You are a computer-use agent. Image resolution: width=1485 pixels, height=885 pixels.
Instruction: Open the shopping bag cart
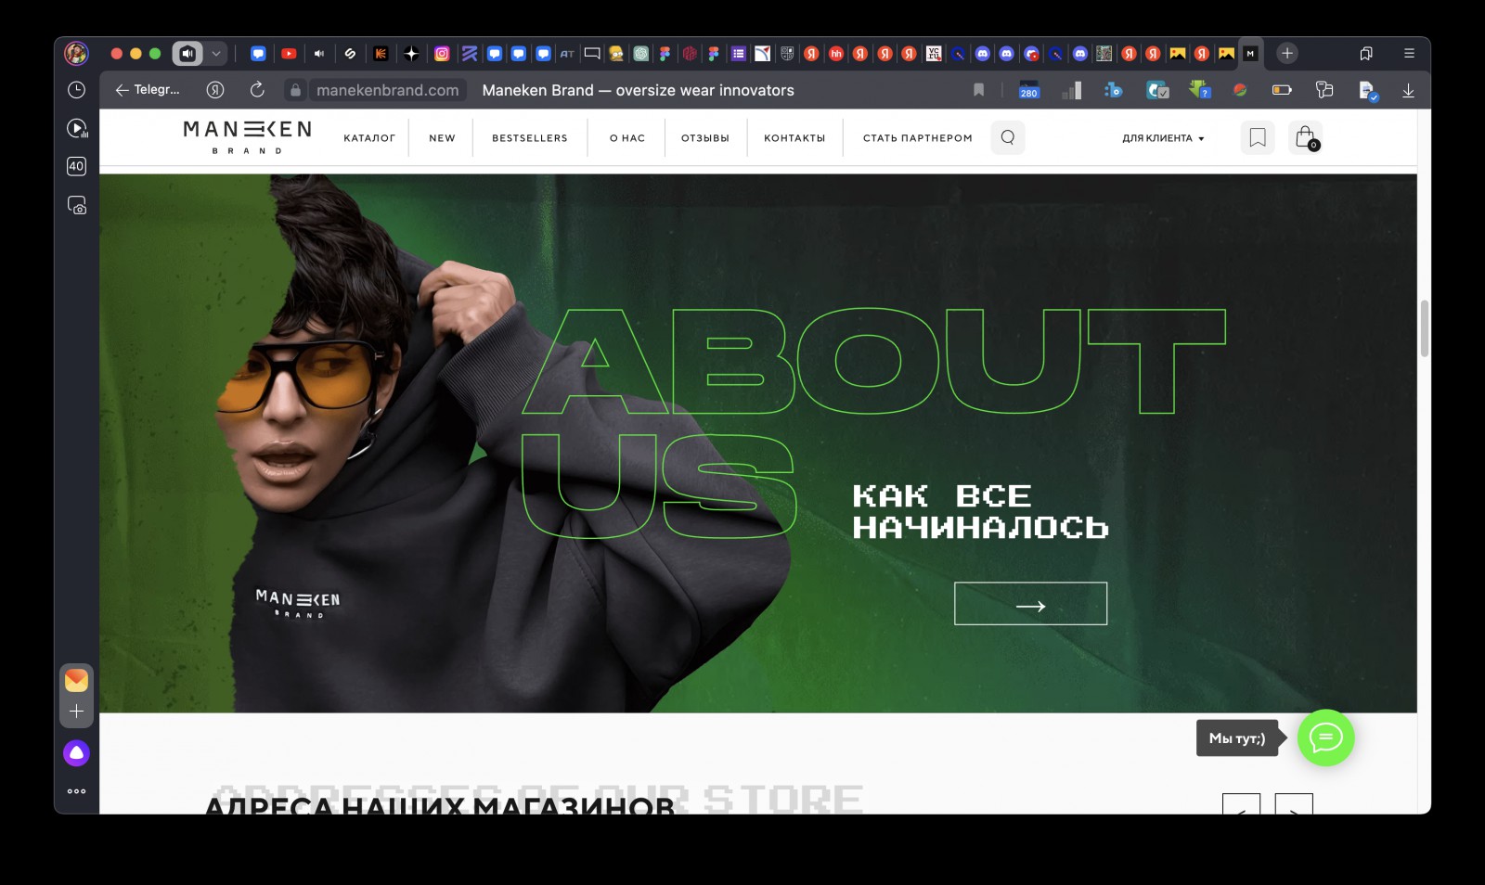[1306, 137]
